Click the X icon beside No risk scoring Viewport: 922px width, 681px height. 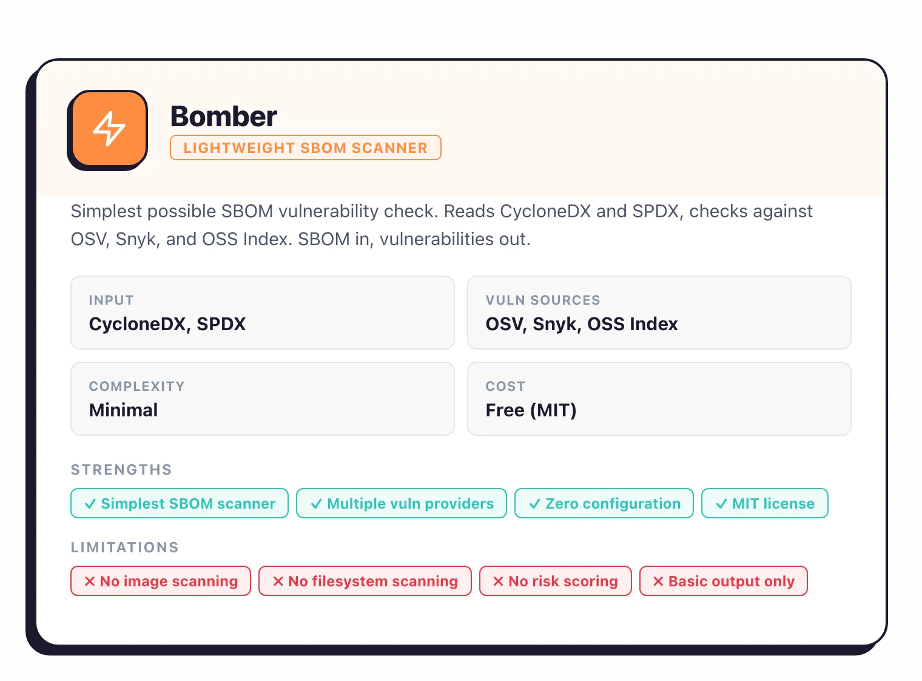coord(498,581)
